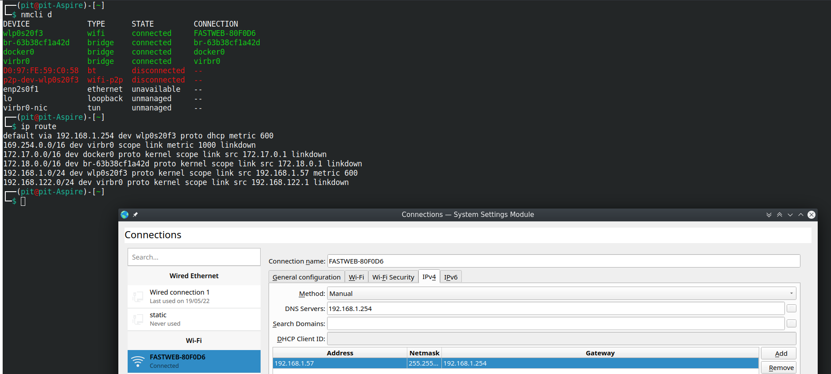Select Wired connection 1 in list
This screenshot has width=831, height=374.
pos(194,296)
